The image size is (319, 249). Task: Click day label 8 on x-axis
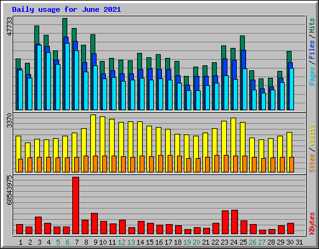click(x=86, y=242)
